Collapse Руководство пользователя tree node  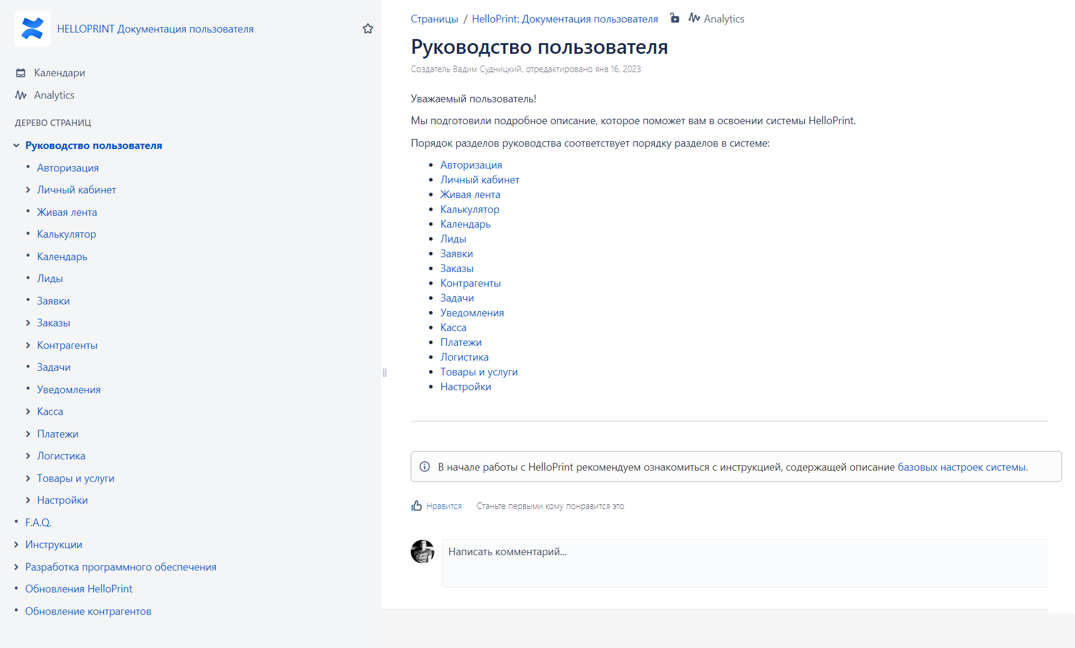coord(17,145)
